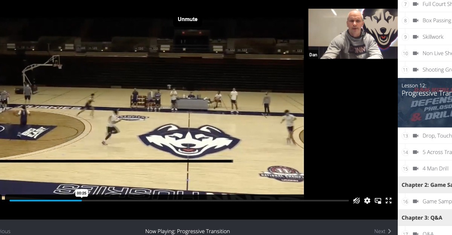Screen dimensions: 452x235
Task: Enter fullscreen video mode
Action: click(388, 201)
